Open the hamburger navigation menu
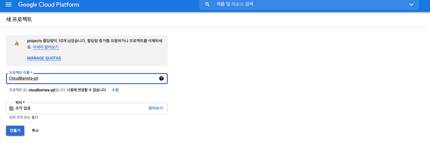This screenshot has width=430, height=148. pyautogui.click(x=9, y=5)
